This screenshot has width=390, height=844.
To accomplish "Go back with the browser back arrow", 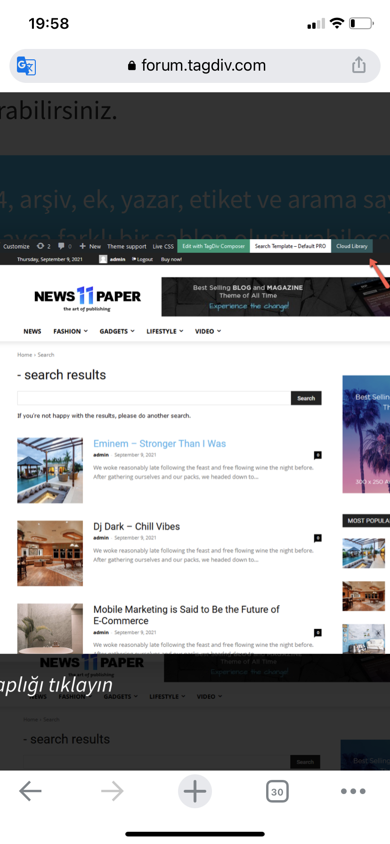I will click(31, 791).
